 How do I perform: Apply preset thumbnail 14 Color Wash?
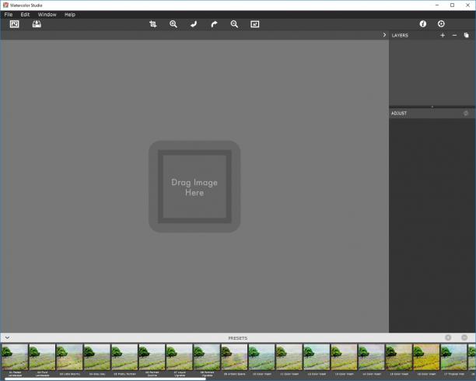pyautogui.click(x=372, y=357)
